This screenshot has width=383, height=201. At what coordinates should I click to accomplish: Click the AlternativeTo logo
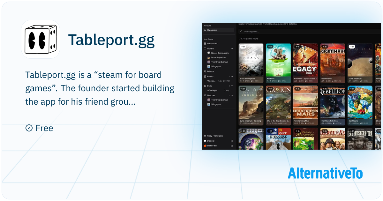click(325, 173)
